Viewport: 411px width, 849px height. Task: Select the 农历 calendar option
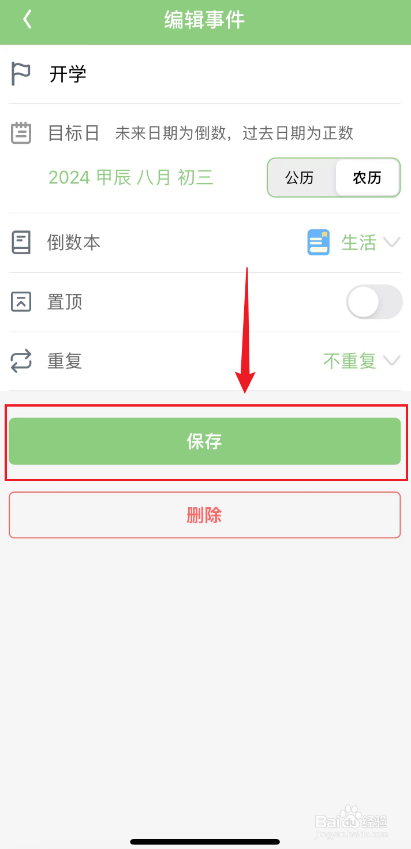tap(367, 177)
